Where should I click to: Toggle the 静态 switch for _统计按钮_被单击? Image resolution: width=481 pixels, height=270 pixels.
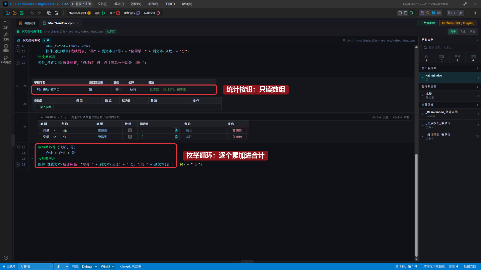pyautogui.click(x=118, y=89)
